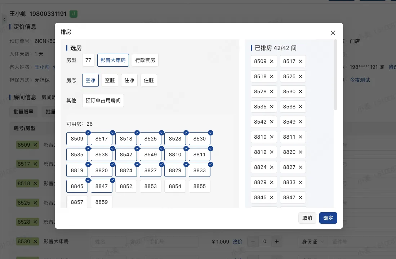The height and width of the screenshot is (259, 396).
Task: Remove room 8549 from 已排房 list
Action: pyautogui.click(x=300, y=122)
